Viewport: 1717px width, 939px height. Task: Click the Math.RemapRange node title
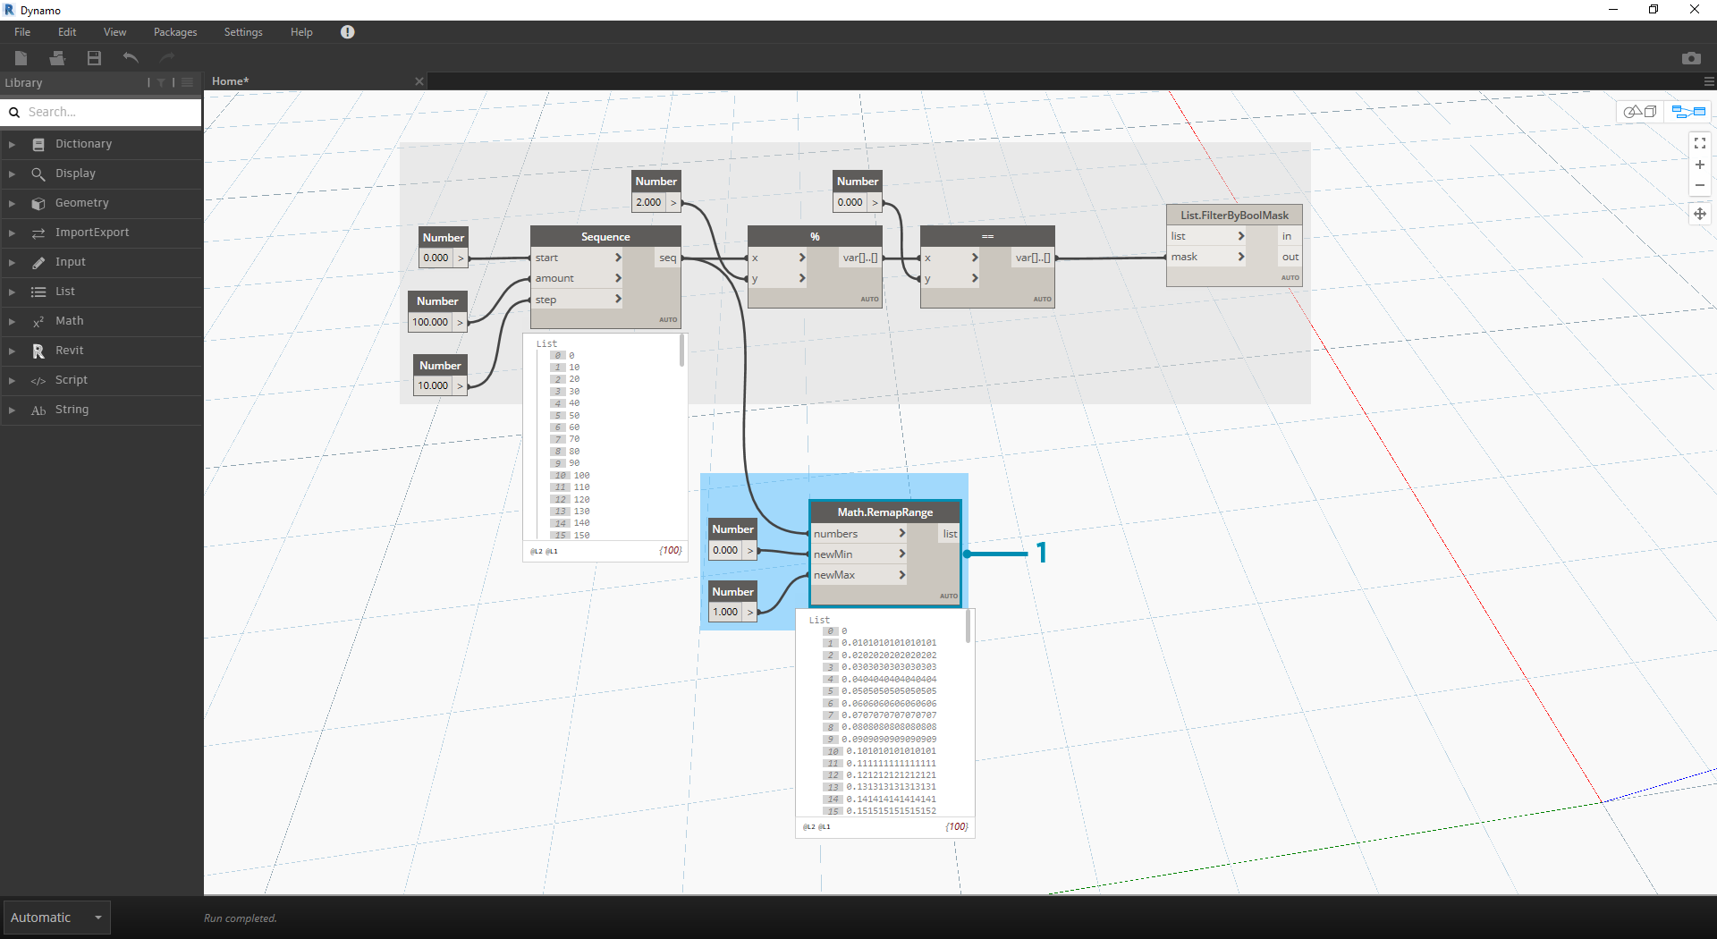(x=884, y=512)
